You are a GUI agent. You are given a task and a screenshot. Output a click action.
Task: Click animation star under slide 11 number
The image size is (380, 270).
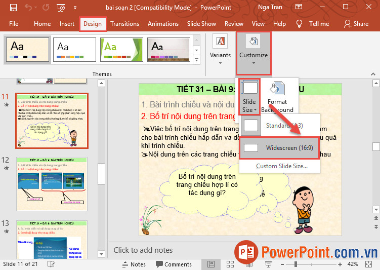pyautogui.click(x=7, y=104)
